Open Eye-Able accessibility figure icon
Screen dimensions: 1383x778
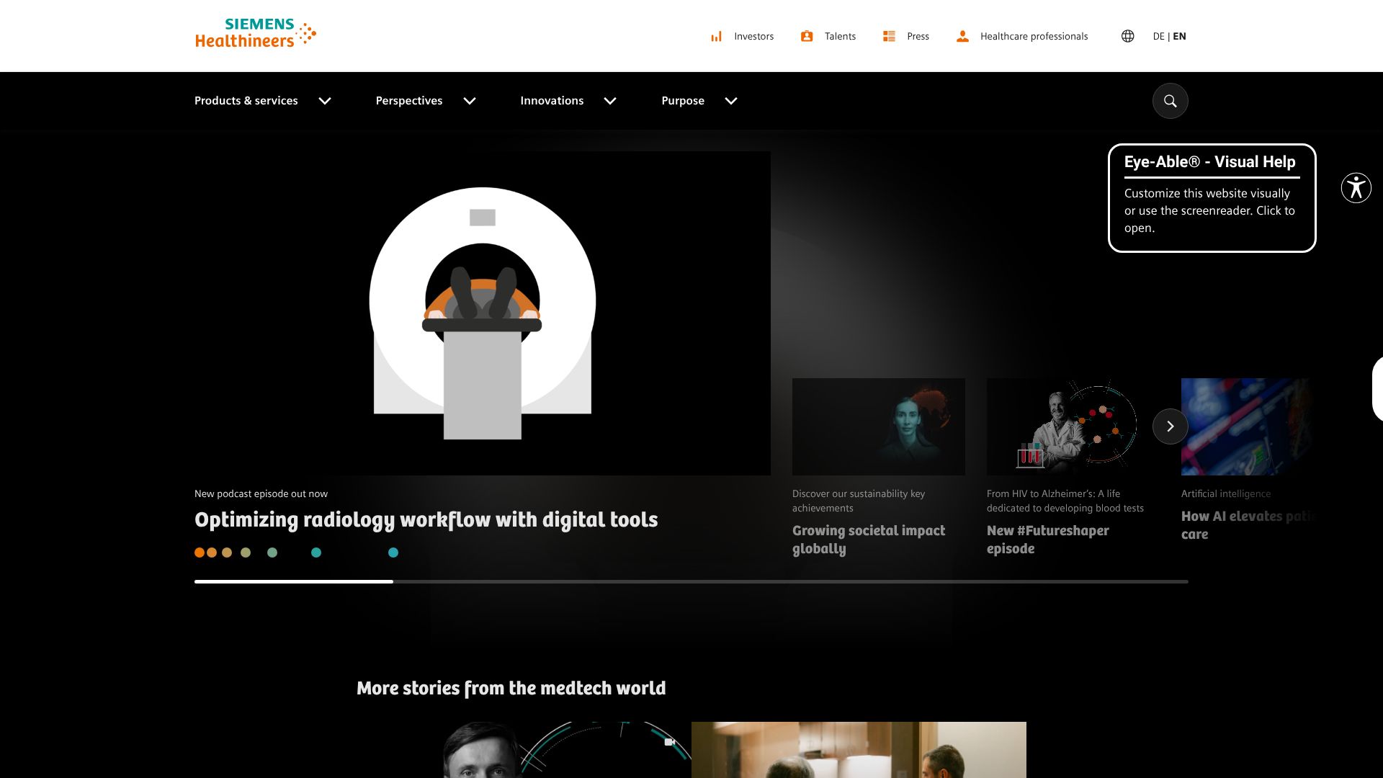click(x=1356, y=188)
